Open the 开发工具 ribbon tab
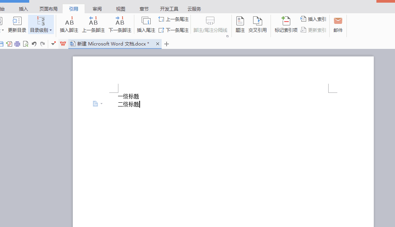The image size is (395, 227). (169, 9)
